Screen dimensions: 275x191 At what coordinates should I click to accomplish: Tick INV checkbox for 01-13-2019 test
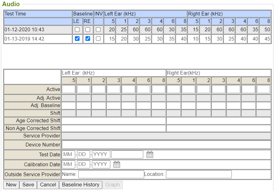pos(98,39)
